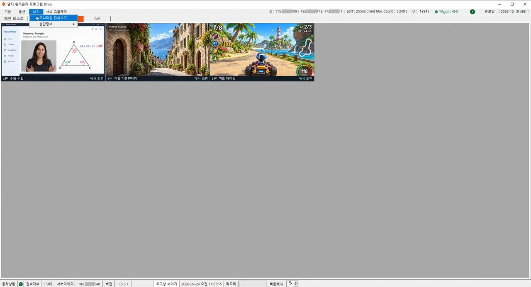Viewport: 531px width, 287px height.
Task: Click the 동작상황 status label
Action: pos(9,284)
